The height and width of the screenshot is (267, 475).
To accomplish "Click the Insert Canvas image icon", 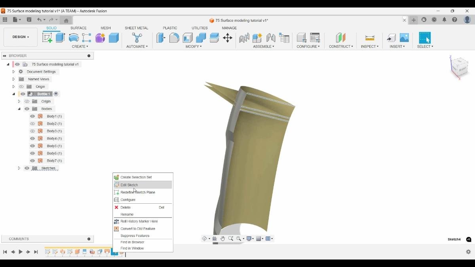I will click(404, 38).
